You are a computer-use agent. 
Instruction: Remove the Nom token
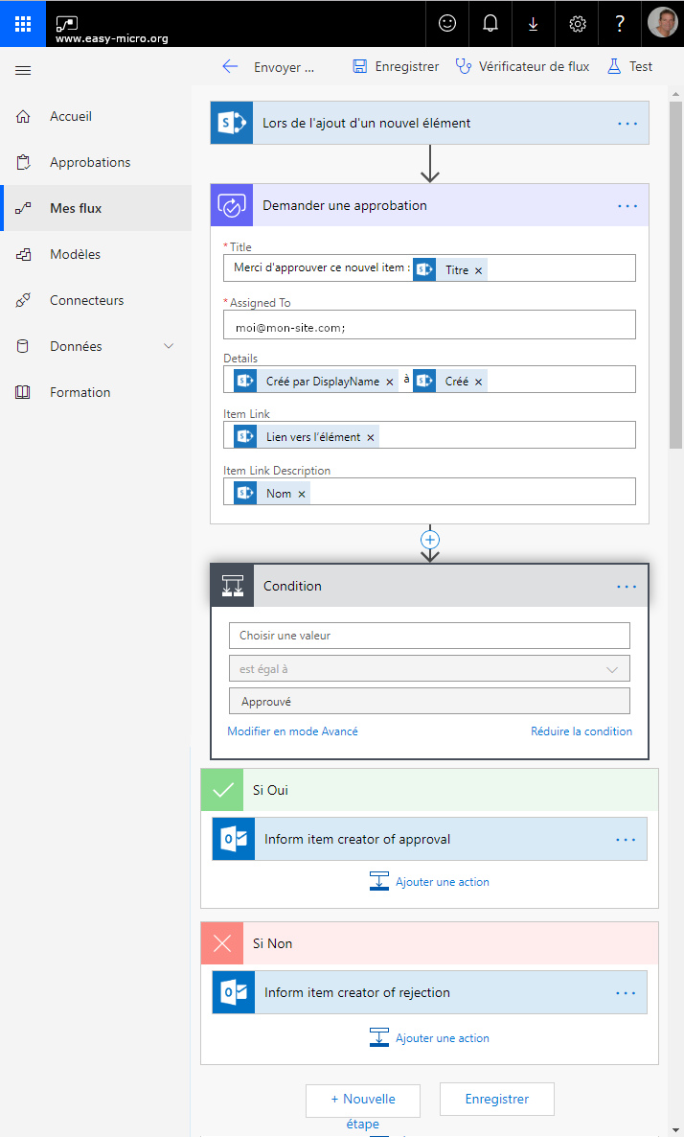click(302, 494)
